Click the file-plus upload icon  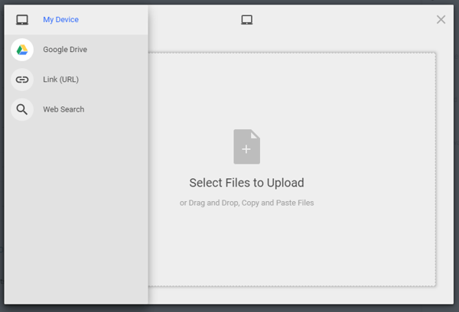point(247,147)
